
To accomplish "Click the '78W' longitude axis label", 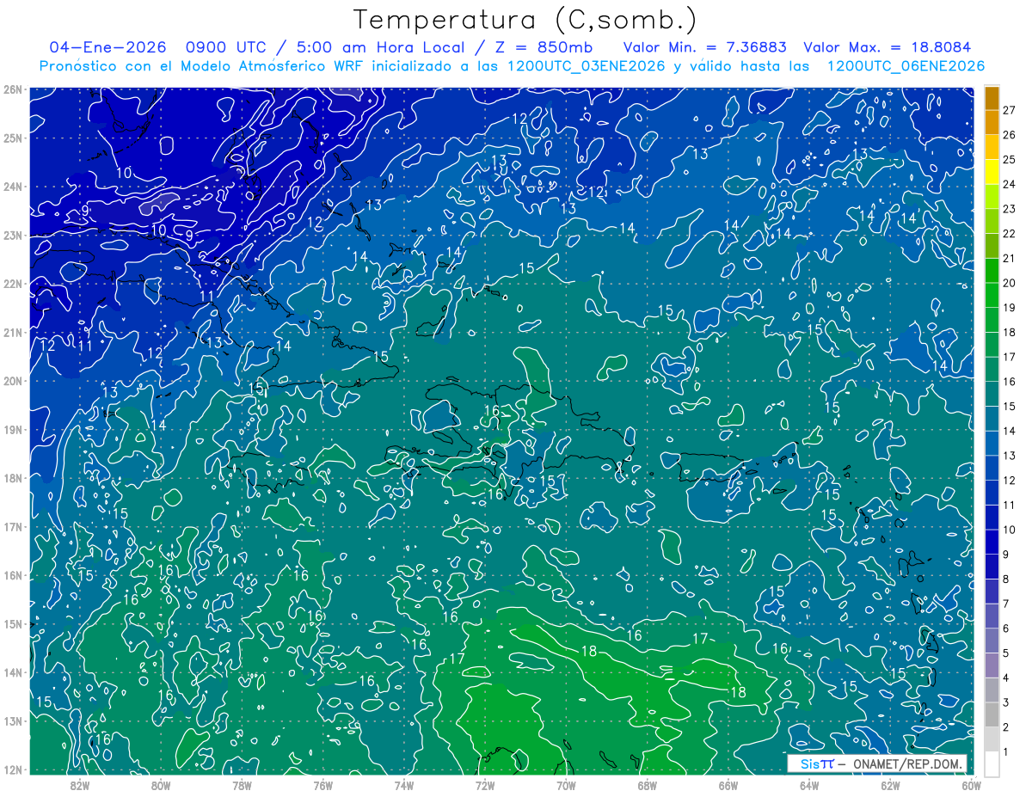I will pos(242,785).
